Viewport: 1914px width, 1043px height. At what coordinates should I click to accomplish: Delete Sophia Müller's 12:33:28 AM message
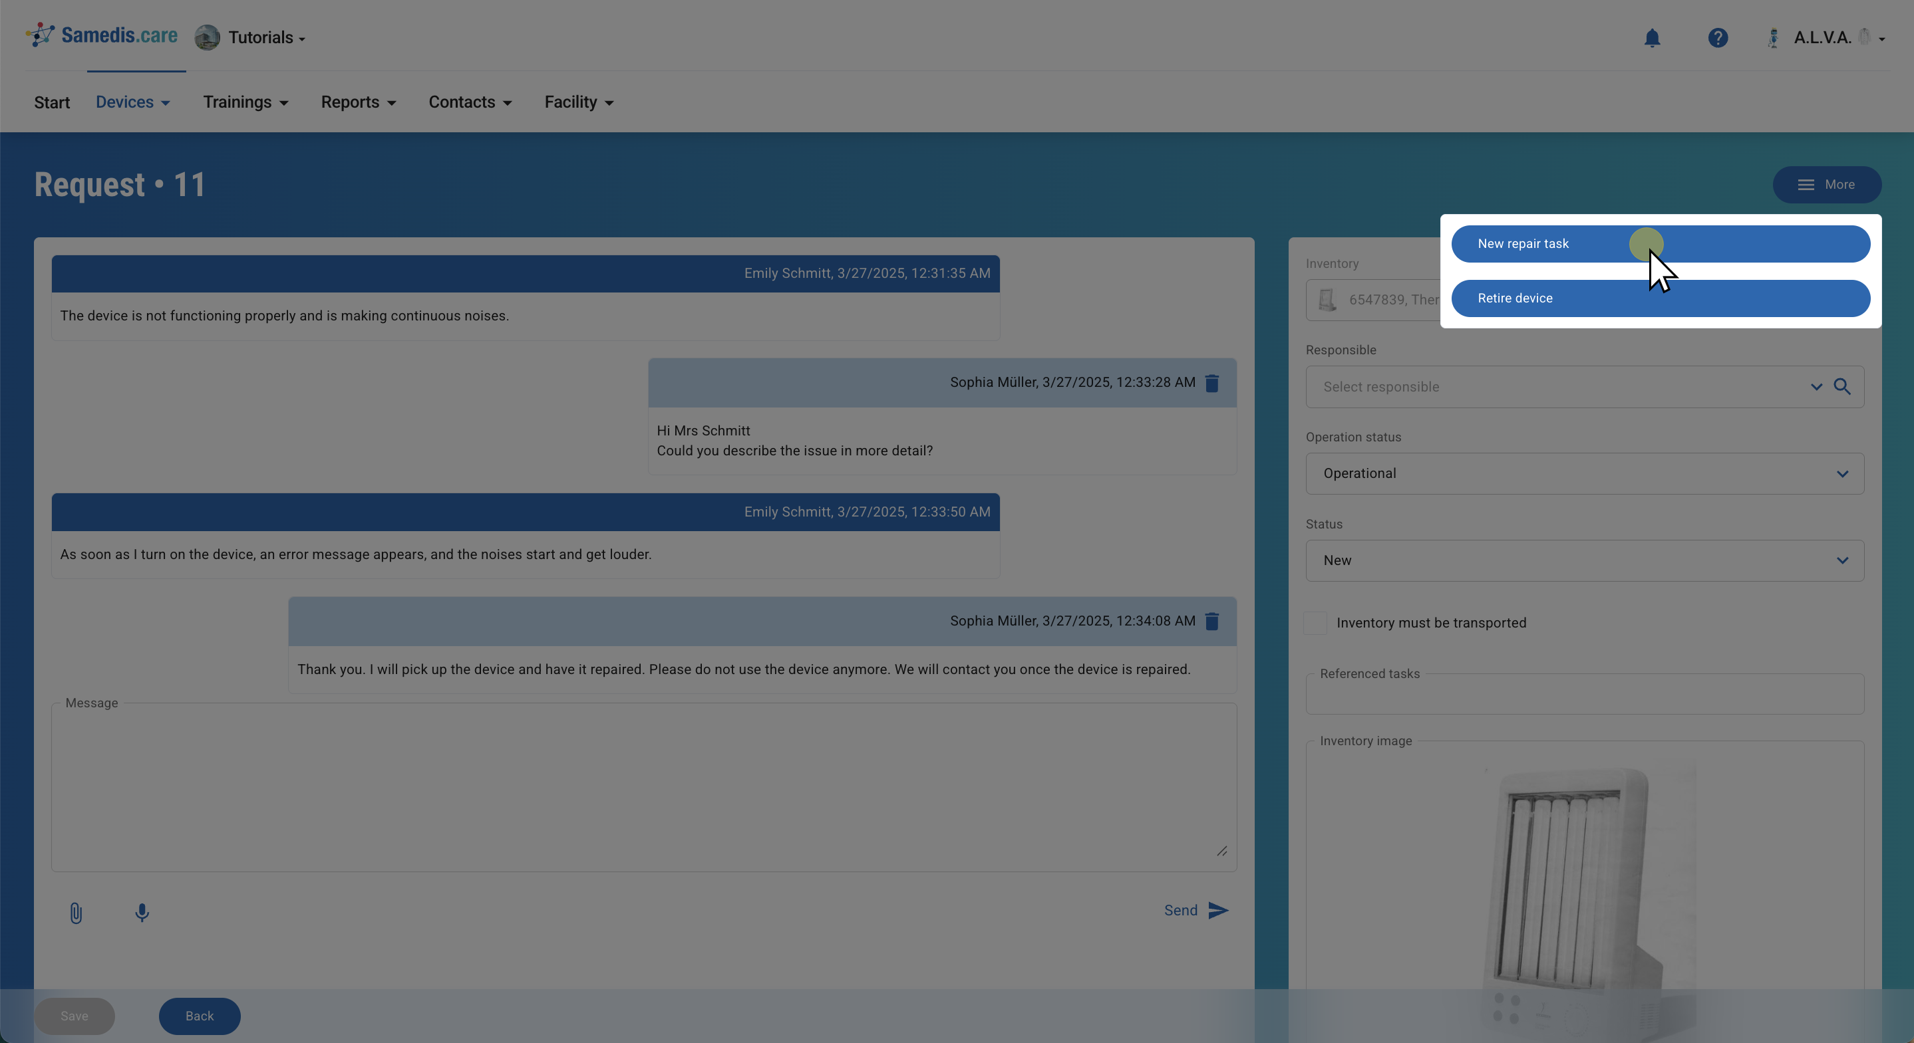1212,383
